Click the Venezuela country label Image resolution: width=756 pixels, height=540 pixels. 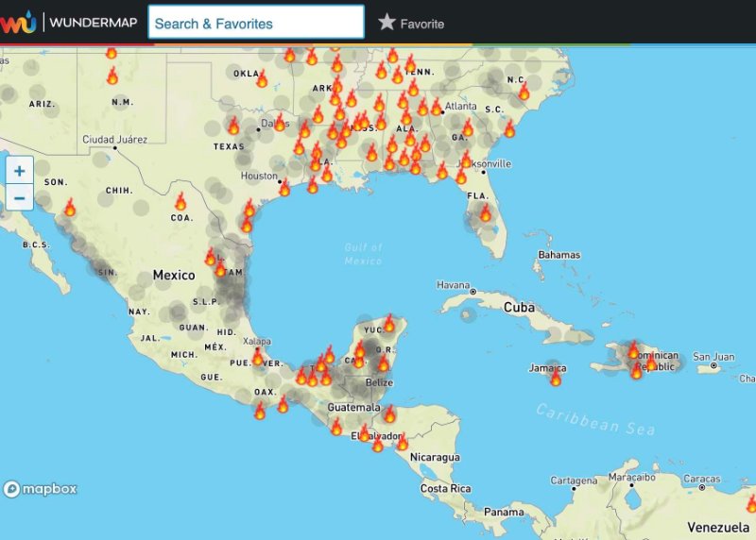(x=718, y=528)
